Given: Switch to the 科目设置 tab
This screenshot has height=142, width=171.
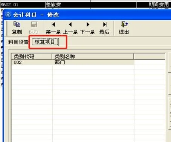Looking at the screenshot, I should pos(18,42).
